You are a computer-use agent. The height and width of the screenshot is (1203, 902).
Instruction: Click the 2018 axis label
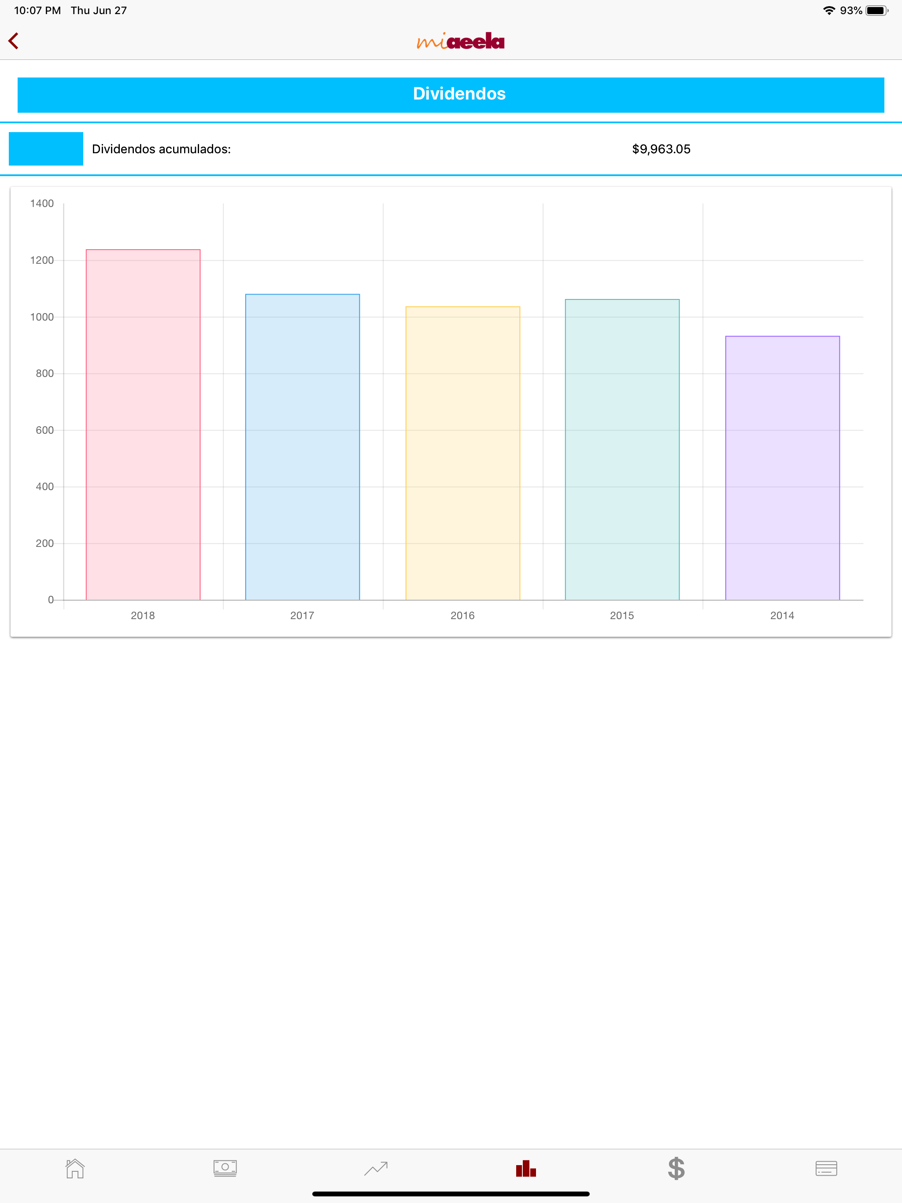click(x=143, y=616)
